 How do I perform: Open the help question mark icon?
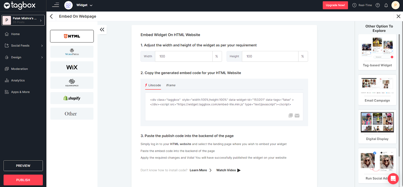coord(378,5)
